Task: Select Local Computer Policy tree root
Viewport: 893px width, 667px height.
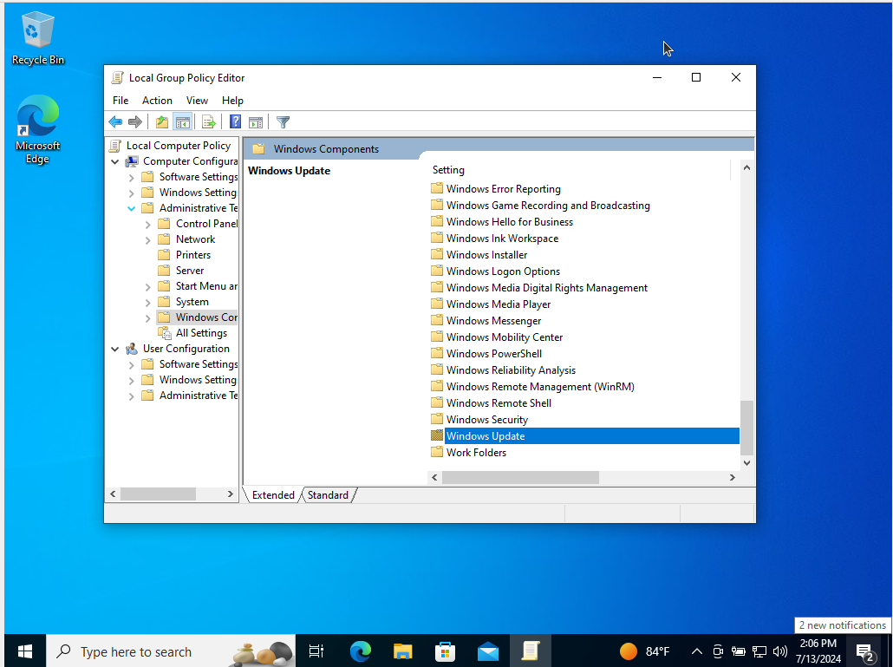Action: 179,146
